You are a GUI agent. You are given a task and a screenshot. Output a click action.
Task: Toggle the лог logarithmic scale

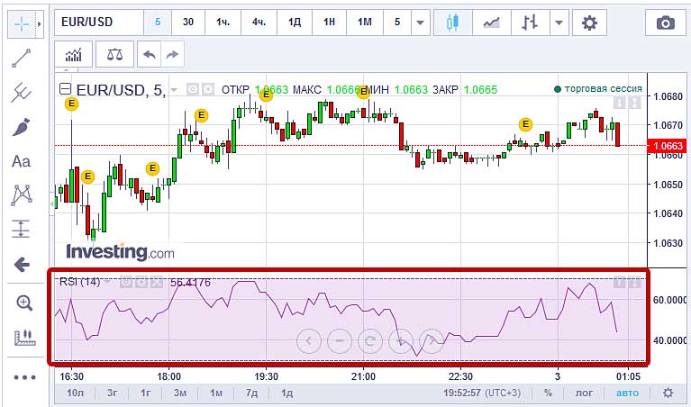[585, 393]
